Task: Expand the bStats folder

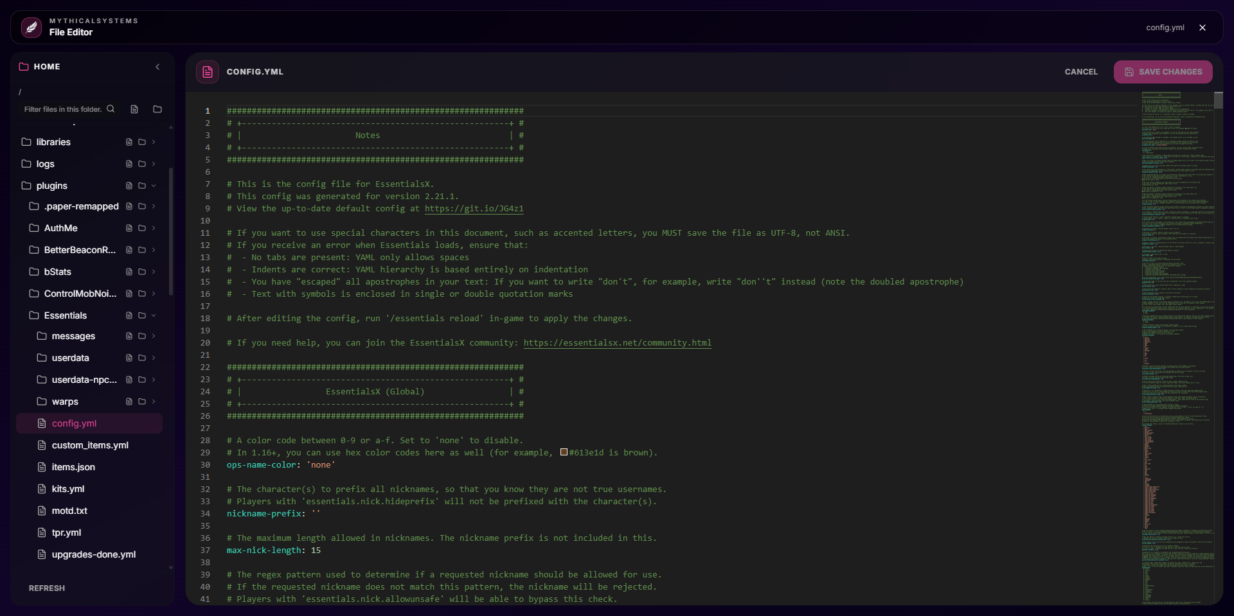Action: 153,272
